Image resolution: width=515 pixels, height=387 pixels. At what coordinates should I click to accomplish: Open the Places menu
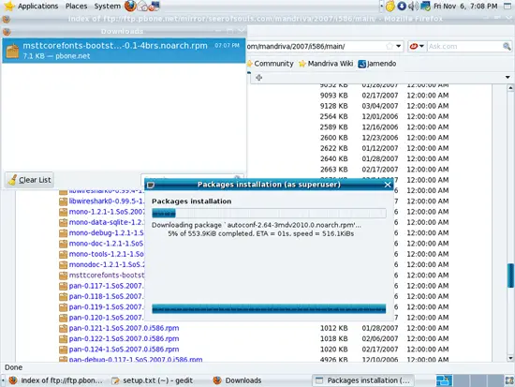[76, 6]
